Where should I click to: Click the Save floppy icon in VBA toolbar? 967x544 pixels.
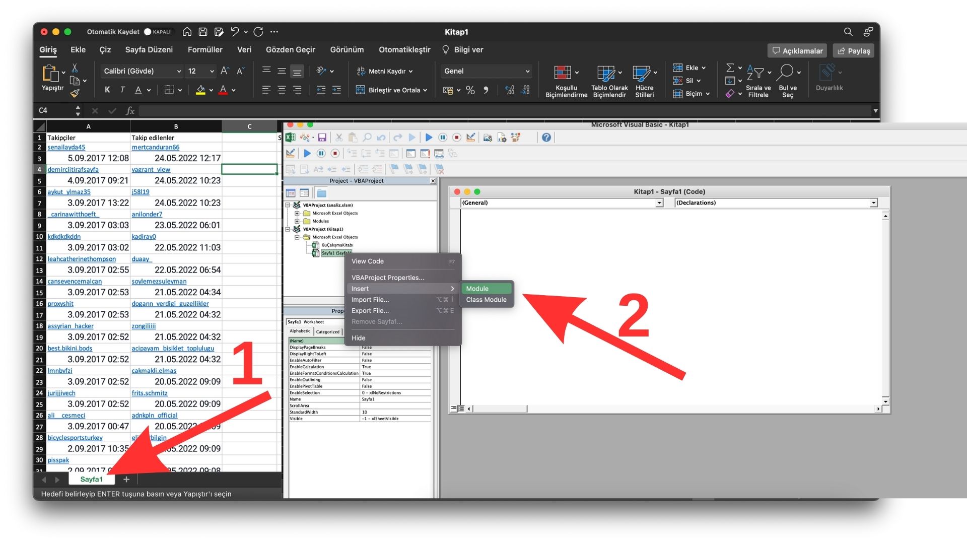tap(322, 138)
